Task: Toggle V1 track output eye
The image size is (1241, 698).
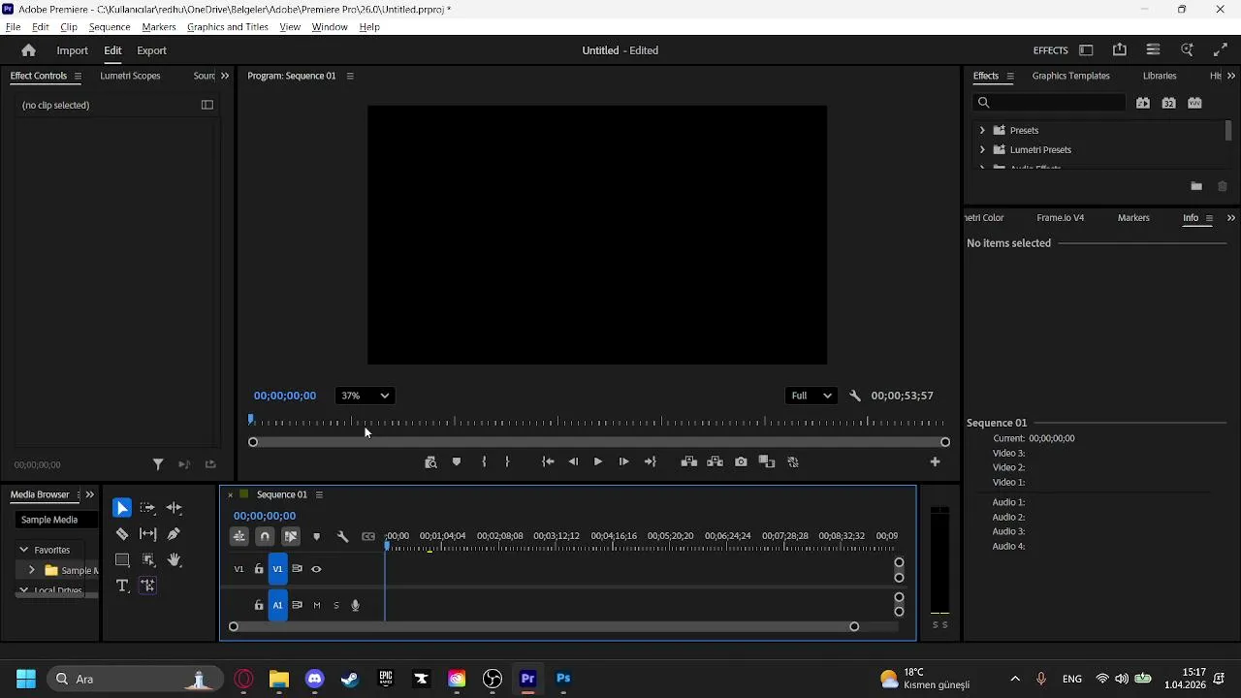Action: pyautogui.click(x=316, y=569)
